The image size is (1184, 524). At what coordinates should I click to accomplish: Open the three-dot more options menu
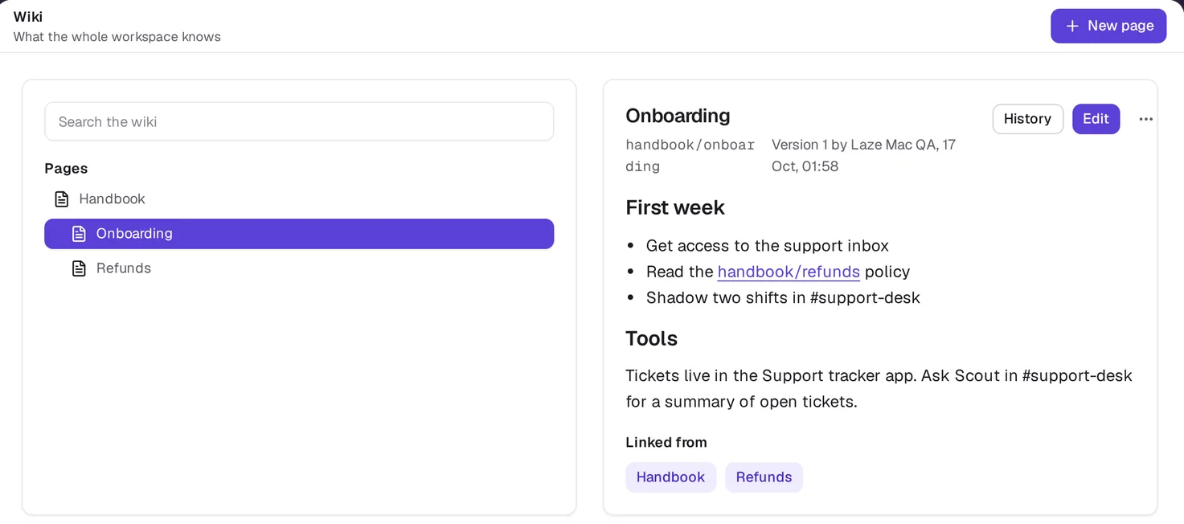1146,119
